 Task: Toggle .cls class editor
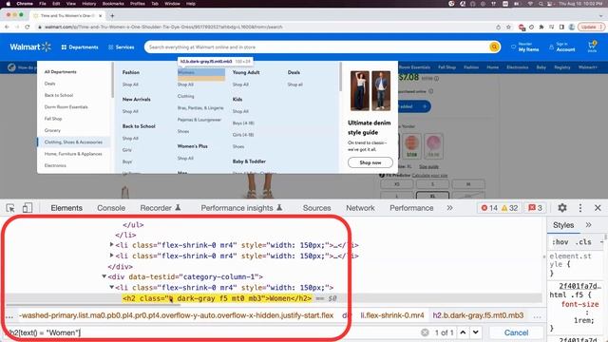(x=583, y=242)
